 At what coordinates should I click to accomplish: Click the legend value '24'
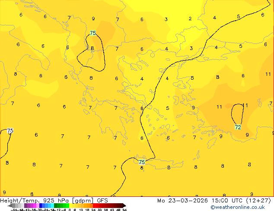[93, 210]
